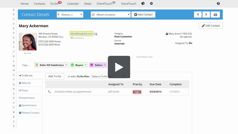Image resolution: width=238 pixels, height=134 pixels.
Task: Click the Assigned To column header
Action: 116,84
